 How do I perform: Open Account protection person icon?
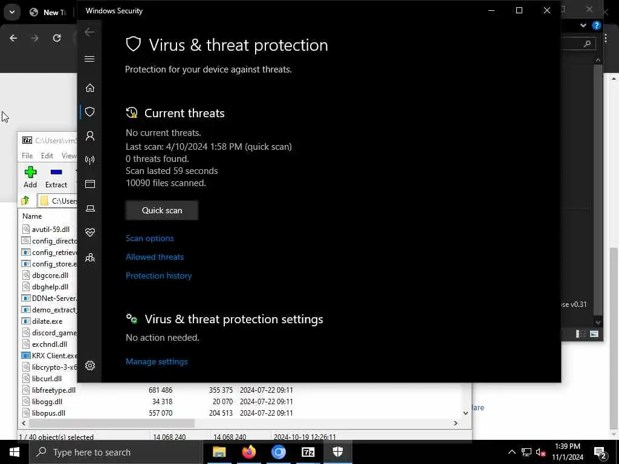coord(90,136)
